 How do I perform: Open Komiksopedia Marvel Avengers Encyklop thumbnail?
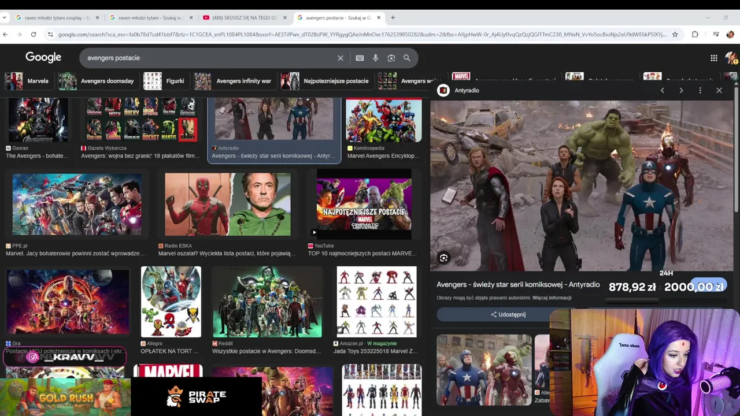pyautogui.click(x=384, y=120)
